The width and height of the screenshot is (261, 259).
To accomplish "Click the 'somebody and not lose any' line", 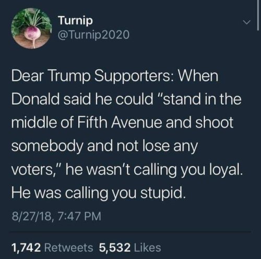I will click(x=104, y=146).
